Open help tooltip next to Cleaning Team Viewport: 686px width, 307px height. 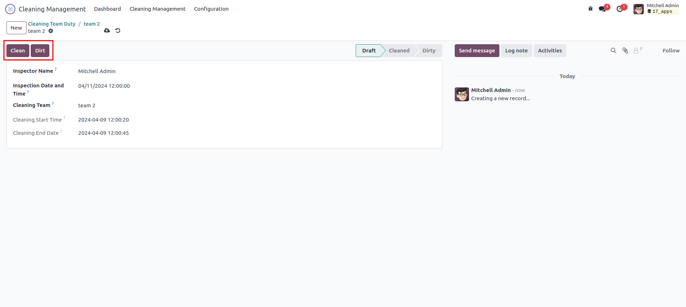(53, 103)
